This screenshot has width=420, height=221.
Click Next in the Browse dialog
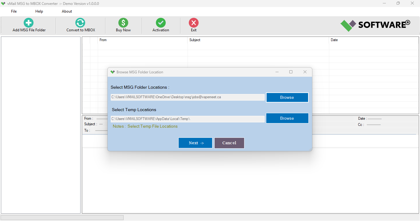[195, 143]
